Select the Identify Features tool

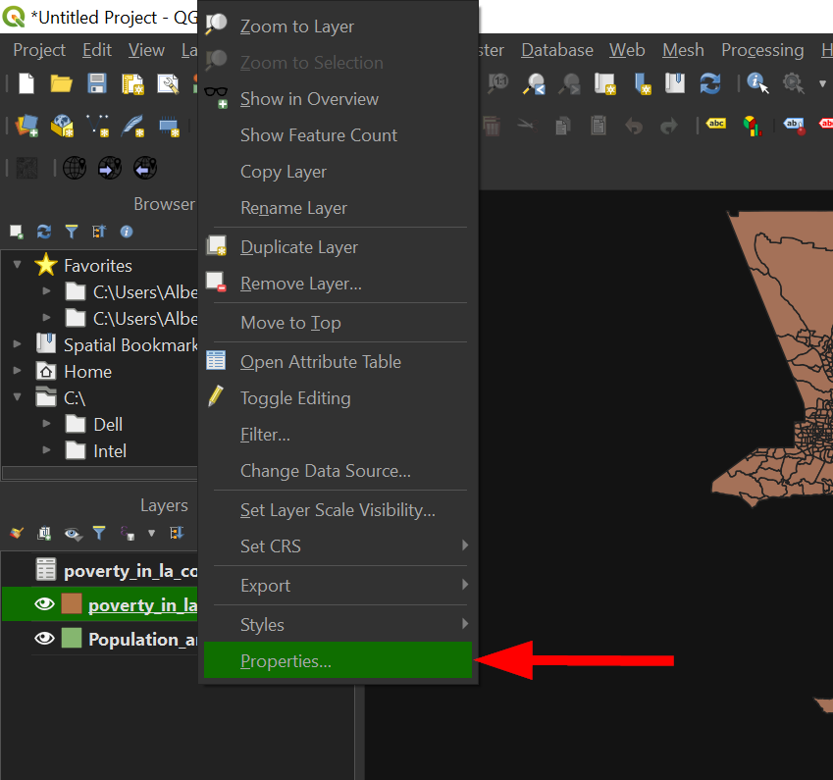tap(757, 83)
